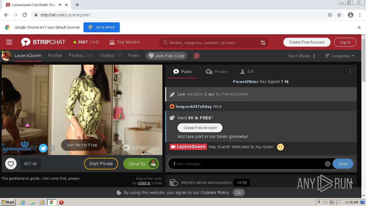Accept cookies with OK button
Image resolution: width=366 pixels, height=206 pixels.
click(x=239, y=193)
